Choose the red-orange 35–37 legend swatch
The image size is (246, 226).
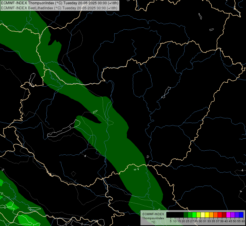216,215
